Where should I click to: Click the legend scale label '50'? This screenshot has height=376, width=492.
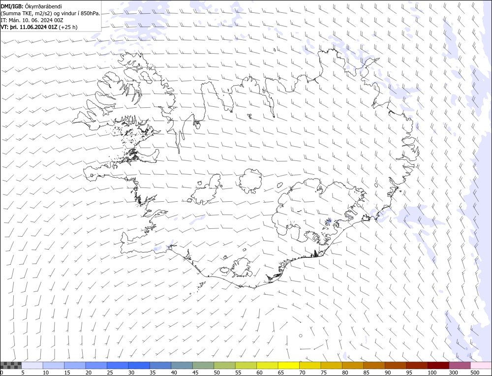(217, 373)
